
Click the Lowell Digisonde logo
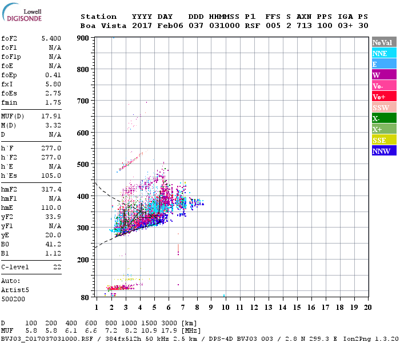click(22, 13)
